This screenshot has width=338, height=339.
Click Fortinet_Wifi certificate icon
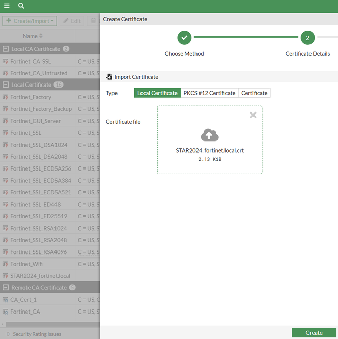[5, 264]
